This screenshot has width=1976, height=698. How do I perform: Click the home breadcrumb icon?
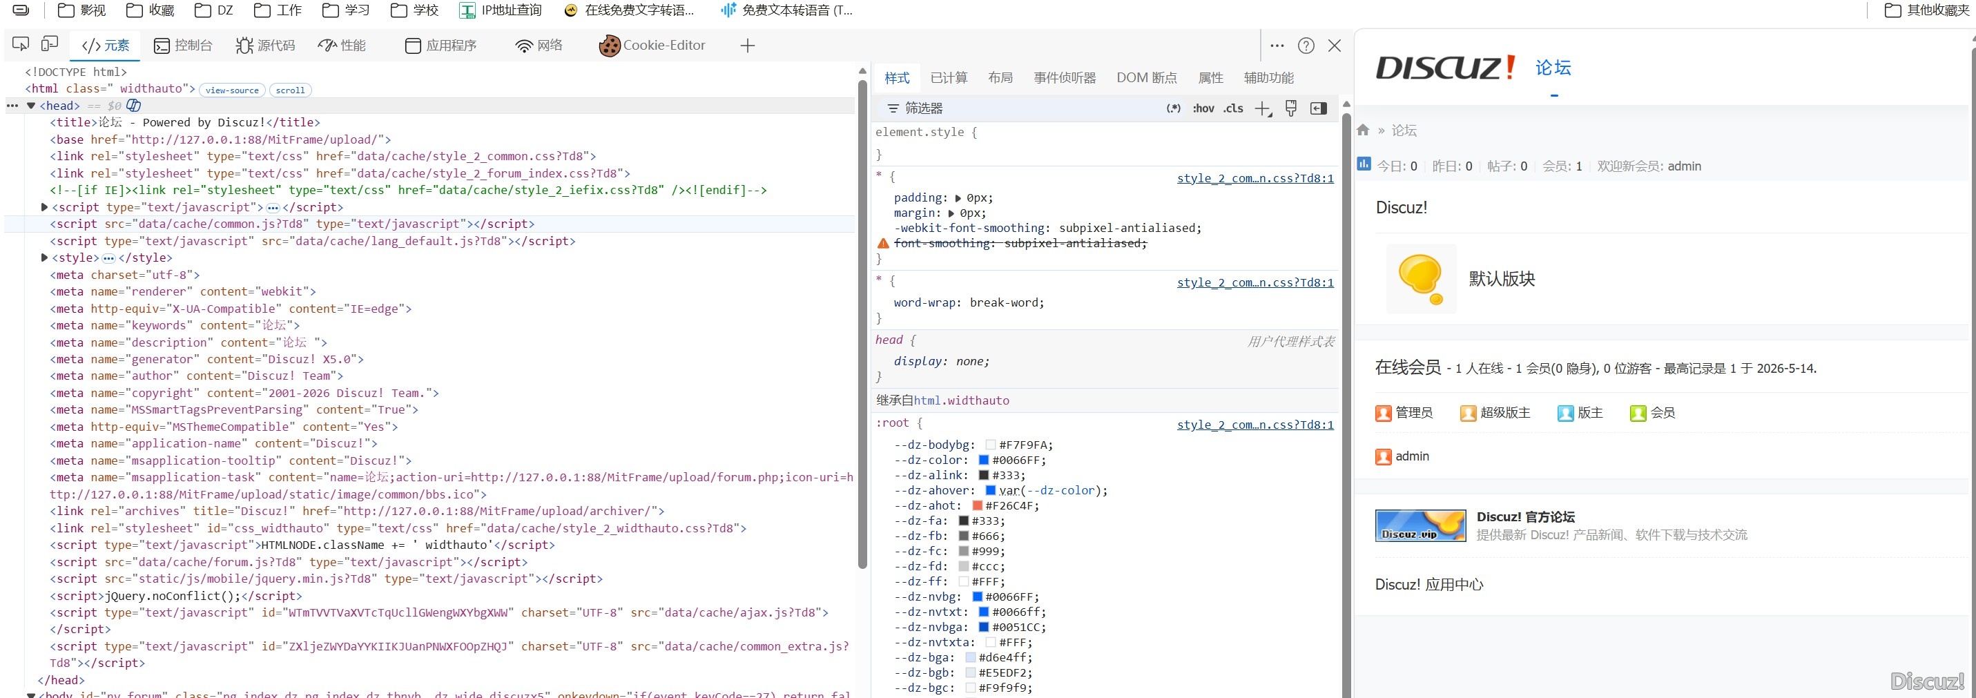(x=1363, y=130)
